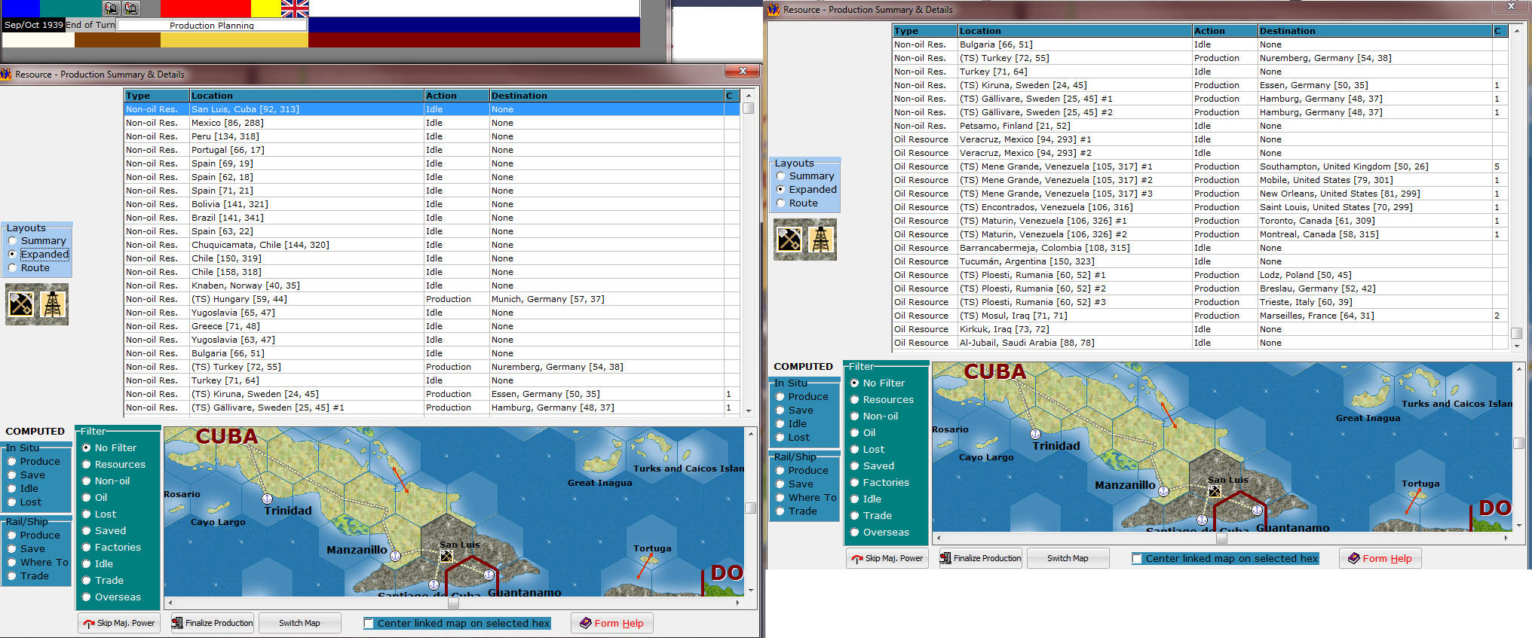
Task: Open Form Help in the right window
Action: click(x=1380, y=559)
